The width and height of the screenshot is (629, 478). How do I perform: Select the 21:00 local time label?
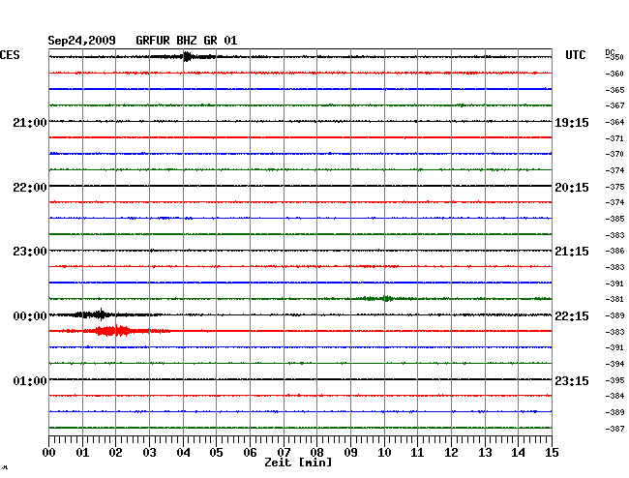click(30, 122)
